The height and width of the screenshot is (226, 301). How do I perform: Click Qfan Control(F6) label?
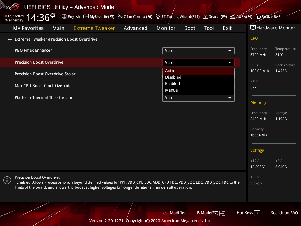[138, 16]
